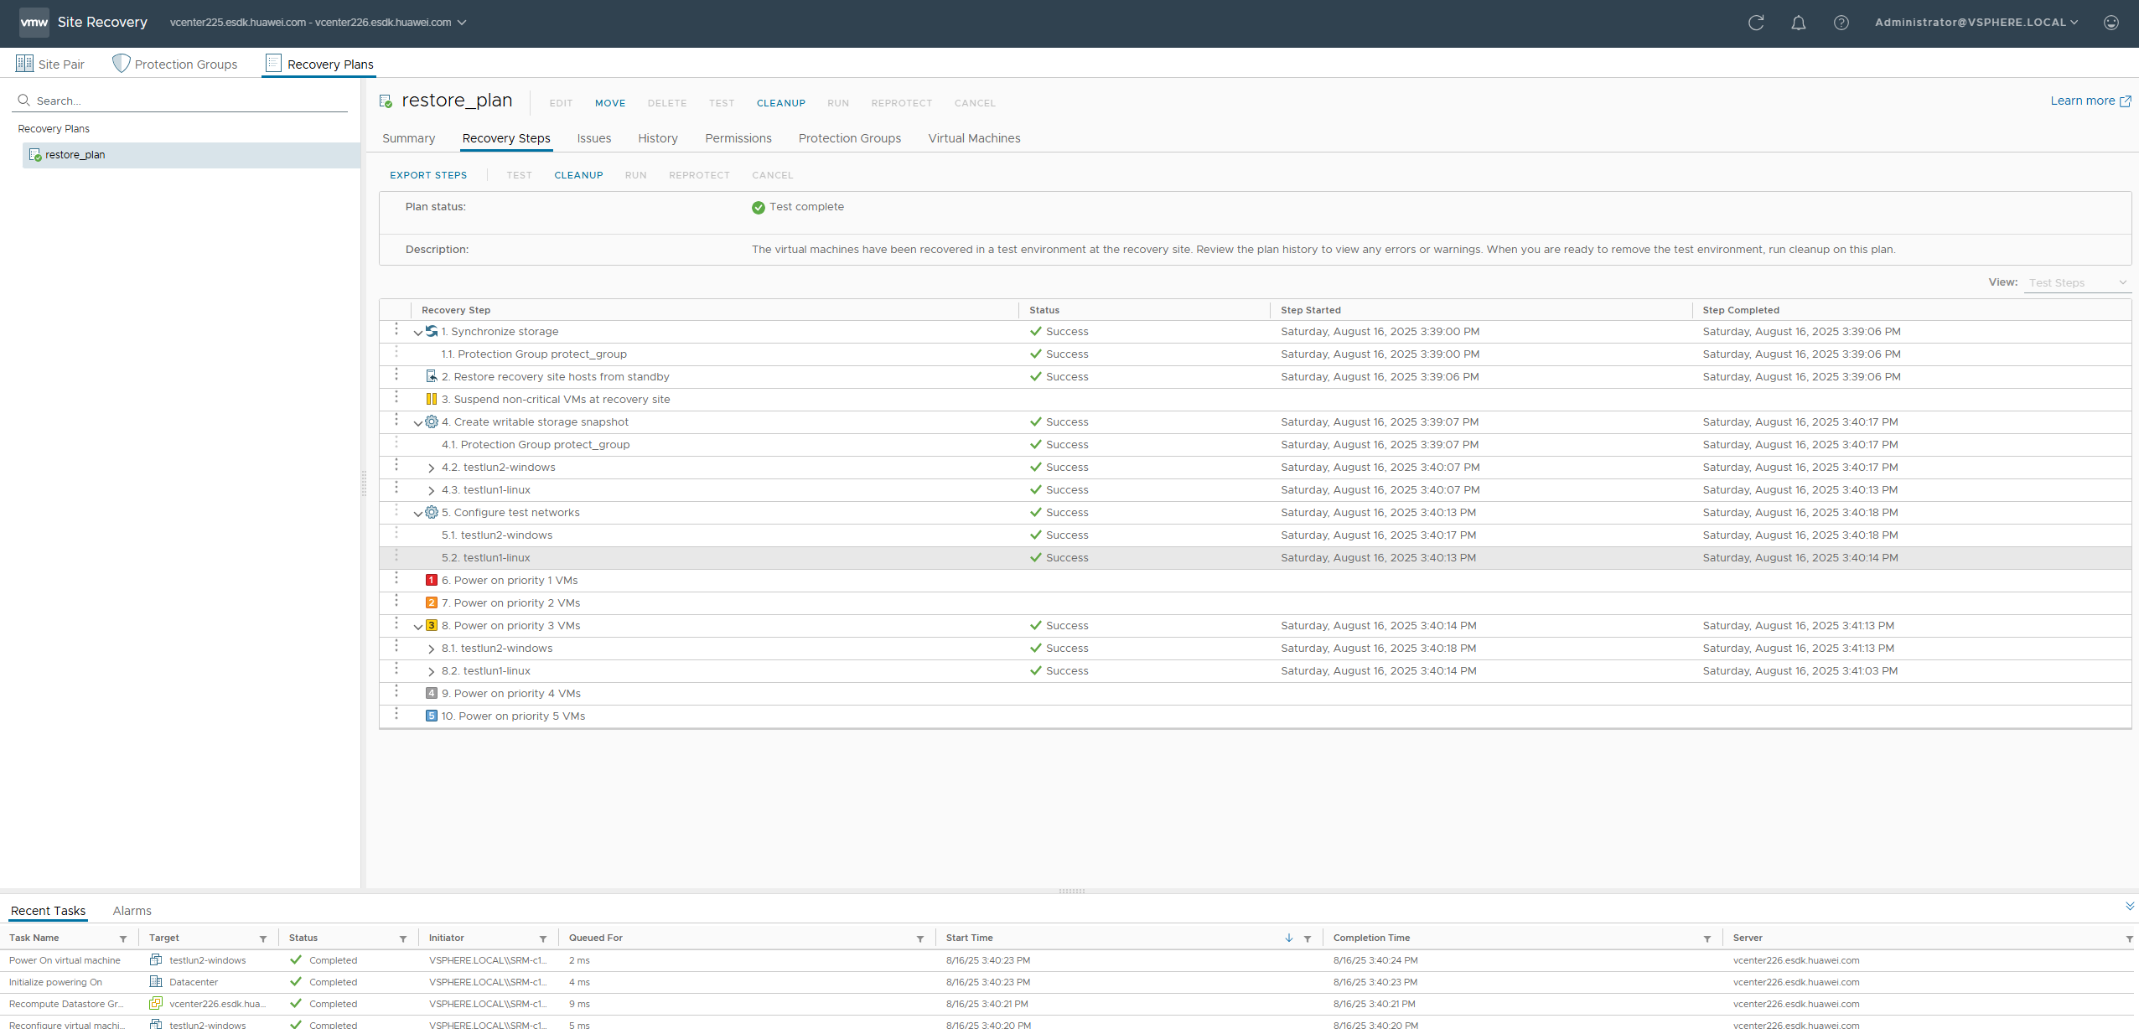Open Administrator@VSPHERE.LOCAL user menu
The width and height of the screenshot is (2139, 1034).
coord(1976,23)
